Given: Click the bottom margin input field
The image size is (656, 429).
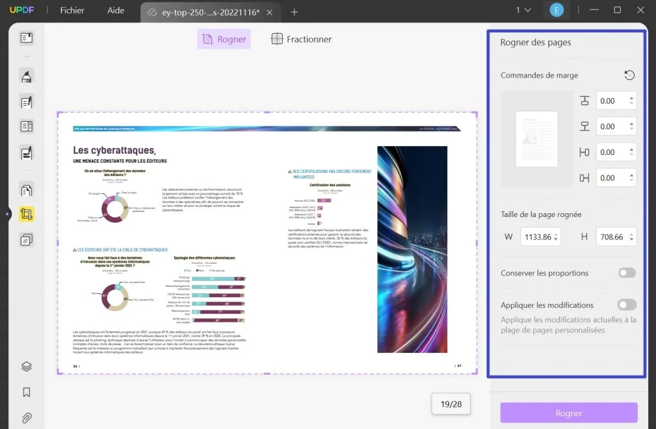Looking at the screenshot, I should click(x=616, y=126).
